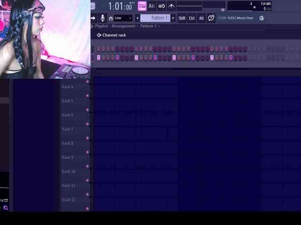Viewport: 301px width, 225px height.
Task: Click the 3.2.1 countdown before recording icon
Action: point(152,6)
